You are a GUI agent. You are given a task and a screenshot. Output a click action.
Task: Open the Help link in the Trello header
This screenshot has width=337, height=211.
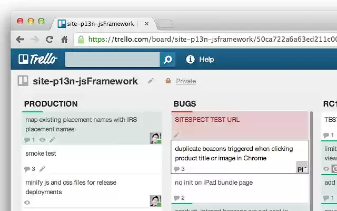coord(206,60)
